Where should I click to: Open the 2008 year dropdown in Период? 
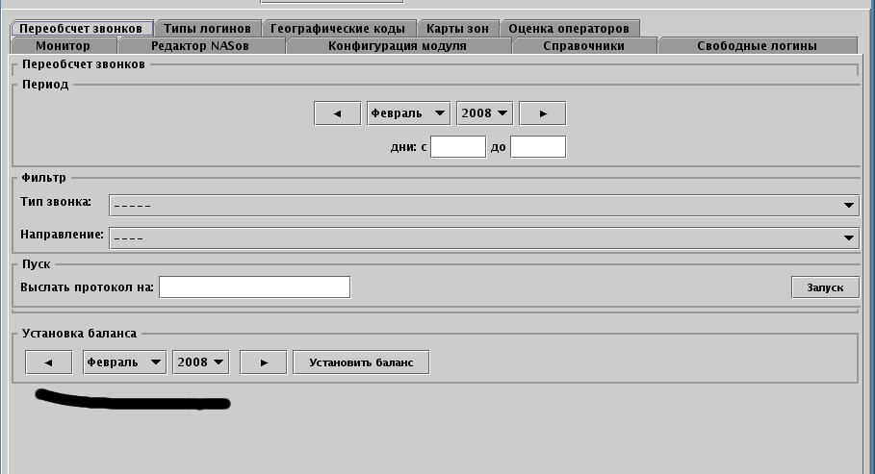(485, 113)
